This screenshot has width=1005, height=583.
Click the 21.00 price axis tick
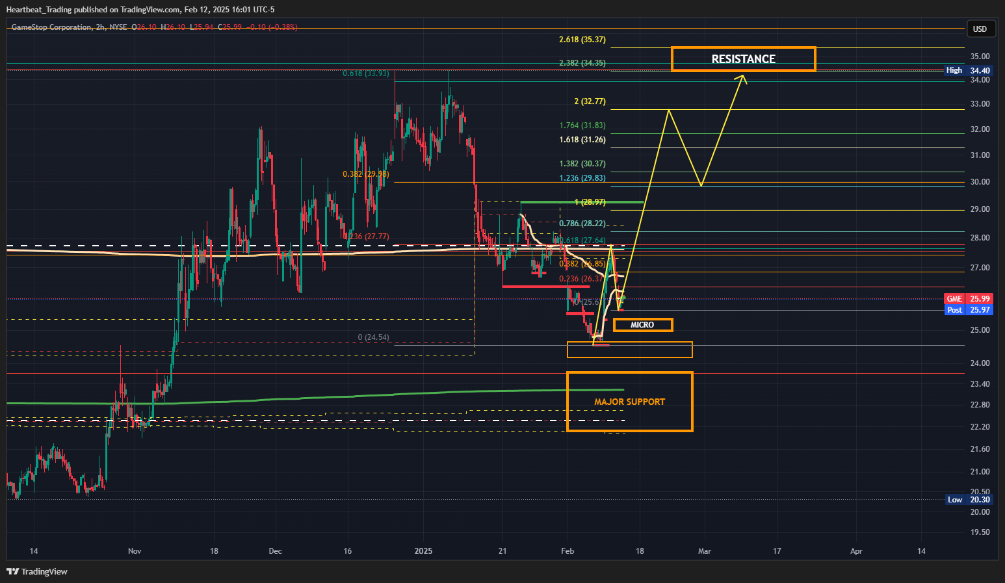click(x=980, y=472)
